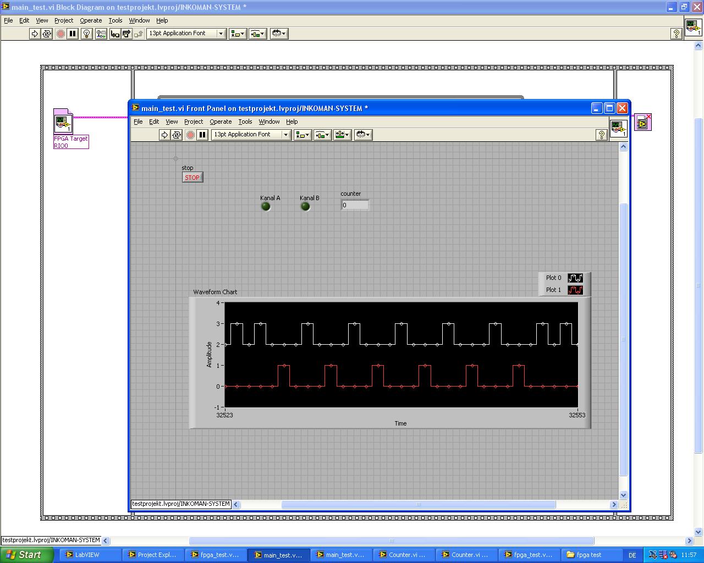Click the counter numeric field
This screenshot has width=704, height=563.
click(355, 205)
